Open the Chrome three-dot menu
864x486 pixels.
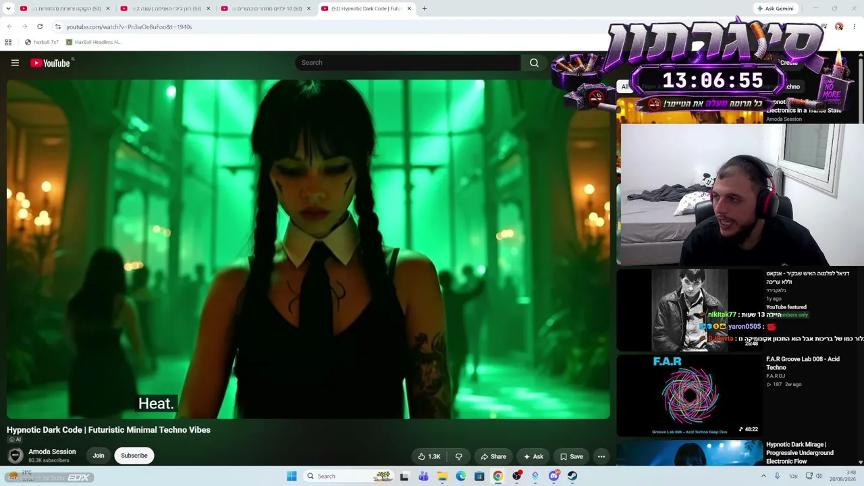[x=854, y=27]
